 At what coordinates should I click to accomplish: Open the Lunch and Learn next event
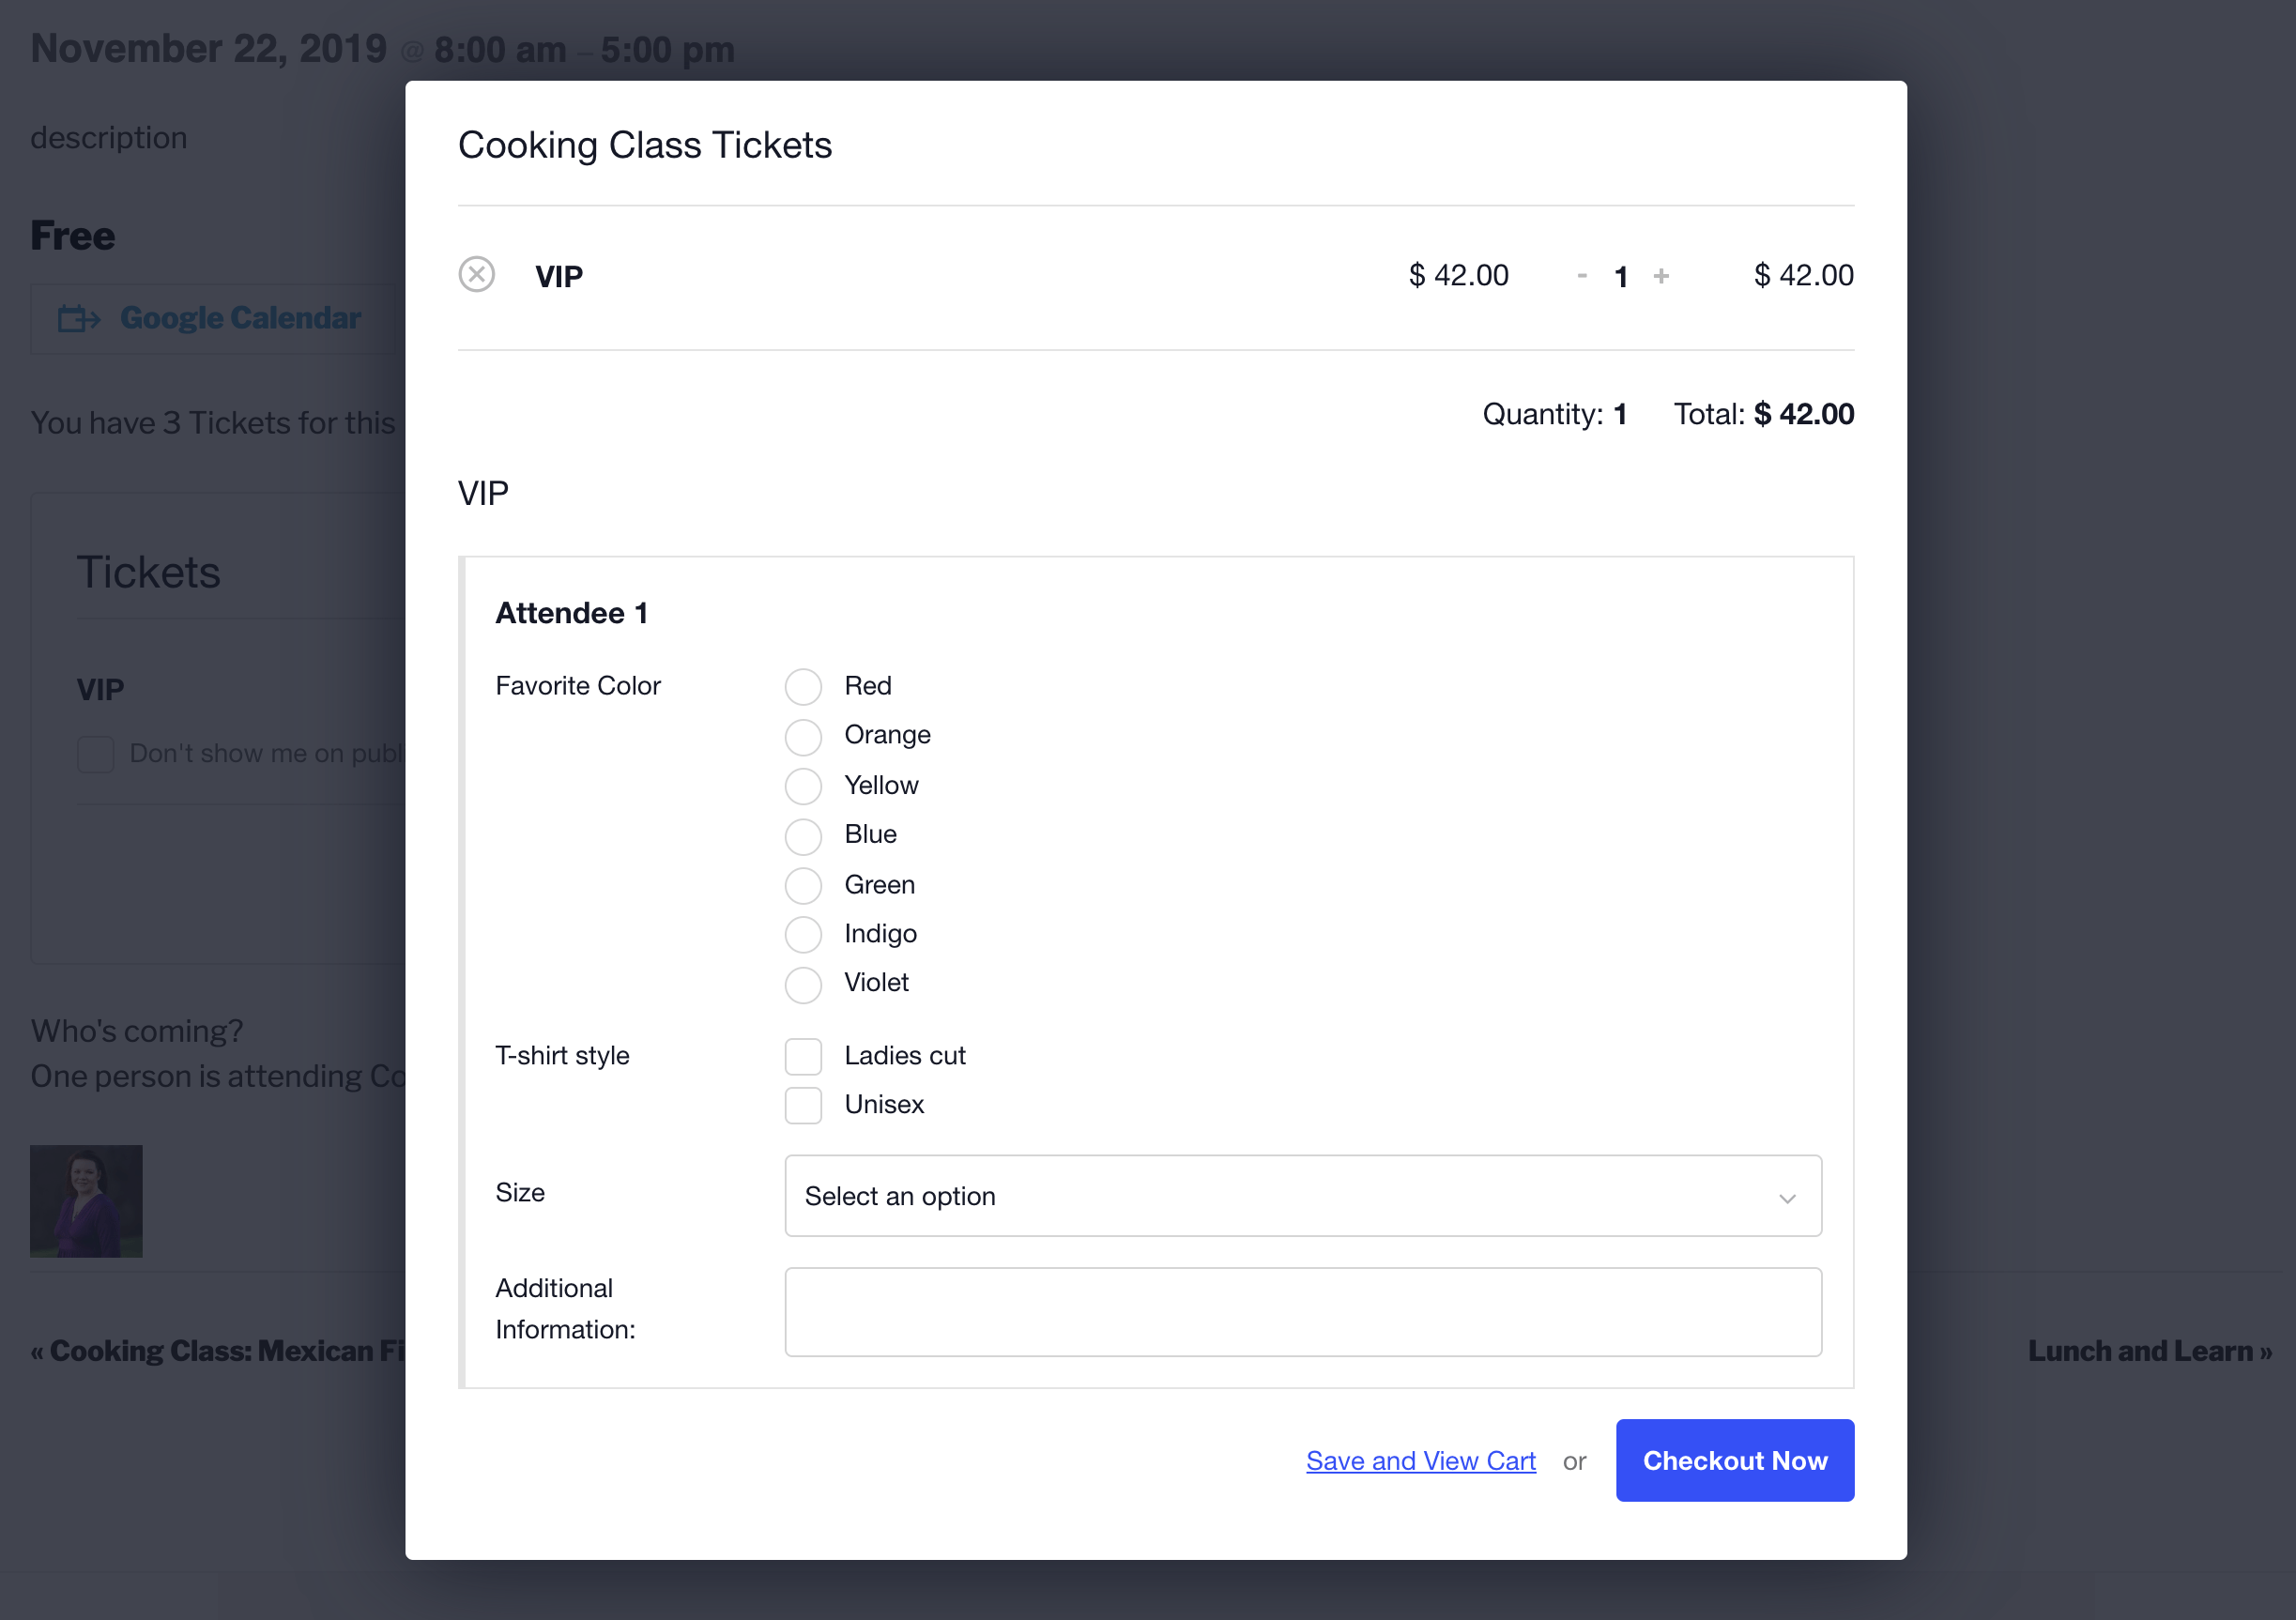coord(2149,1351)
